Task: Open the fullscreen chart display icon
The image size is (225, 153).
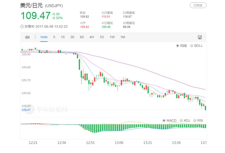Action: [200, 37]
